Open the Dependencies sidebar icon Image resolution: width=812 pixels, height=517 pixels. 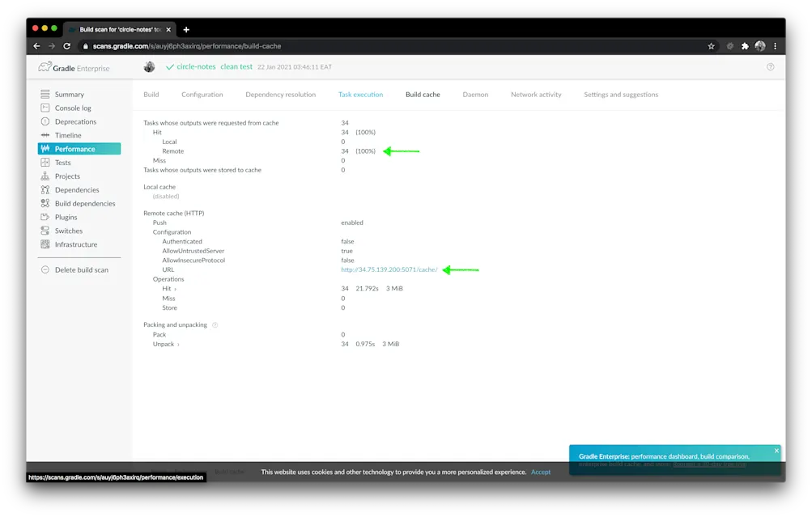(x=46, y=189)
